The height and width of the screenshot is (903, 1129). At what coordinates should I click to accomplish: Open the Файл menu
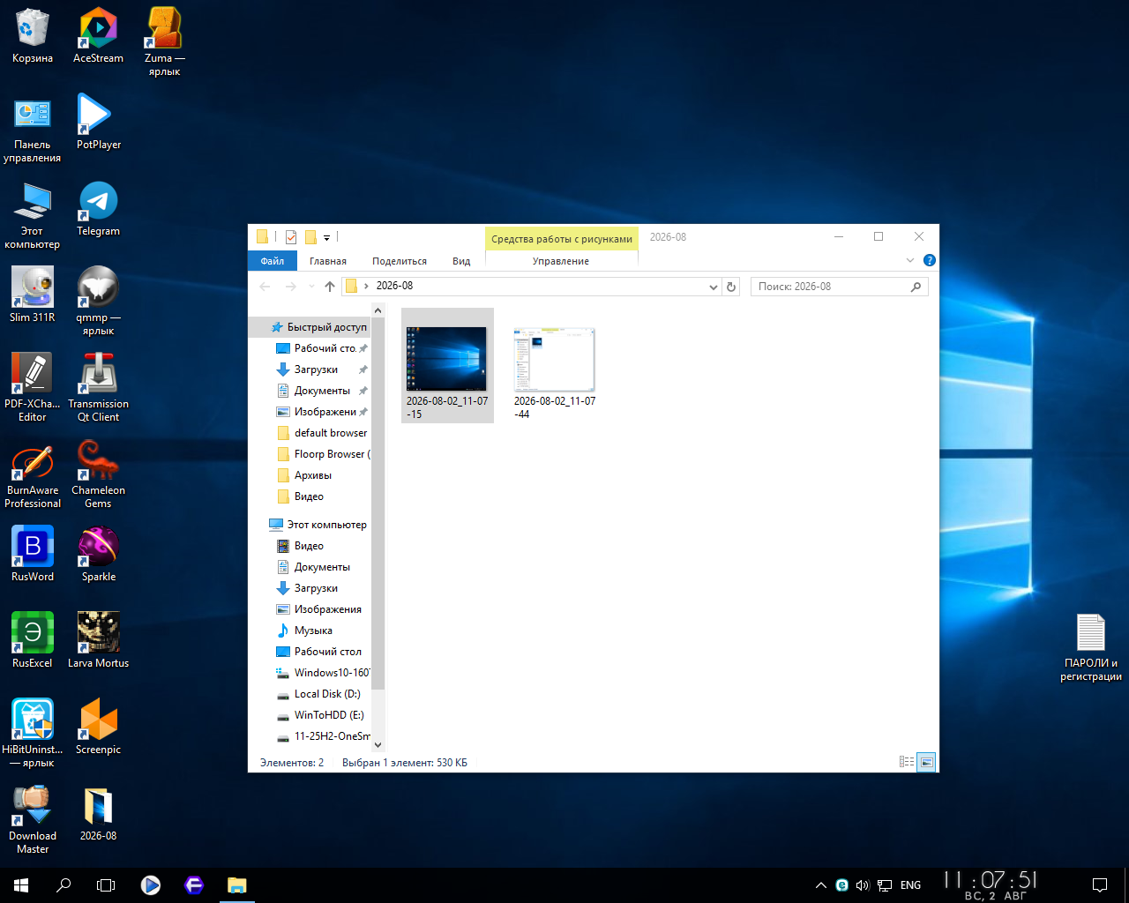coord(273,261)
